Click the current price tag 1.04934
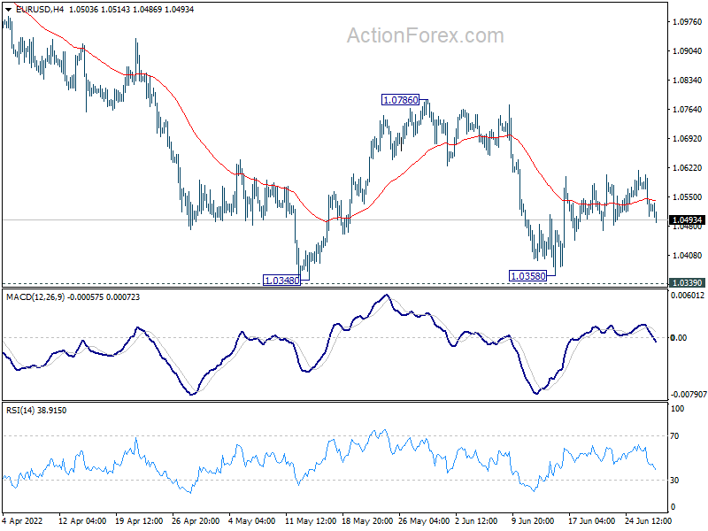 (x=687, y=220)
